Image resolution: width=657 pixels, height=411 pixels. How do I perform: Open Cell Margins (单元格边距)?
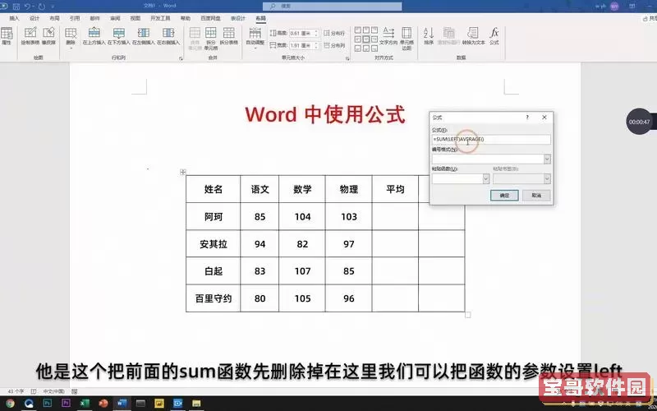[x=407, y=39]
